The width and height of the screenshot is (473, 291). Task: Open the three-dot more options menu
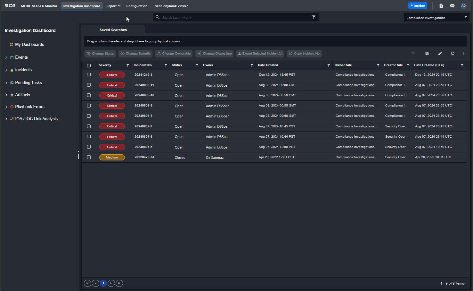[x=464, y=54]
